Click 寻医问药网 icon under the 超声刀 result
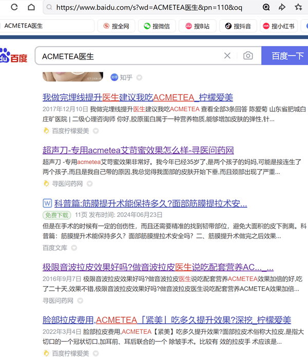The height and width of the screenshot is (357, 308). pos(46,184)
